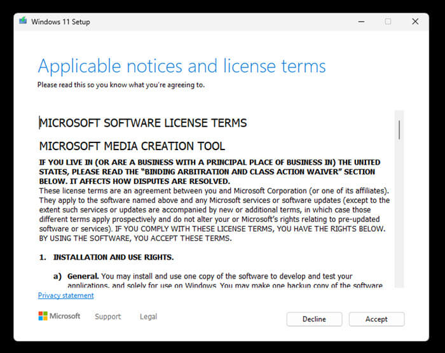The width and height of the screenshot is (445, 353).
Task: Open the Legal link
Action: 148,316
